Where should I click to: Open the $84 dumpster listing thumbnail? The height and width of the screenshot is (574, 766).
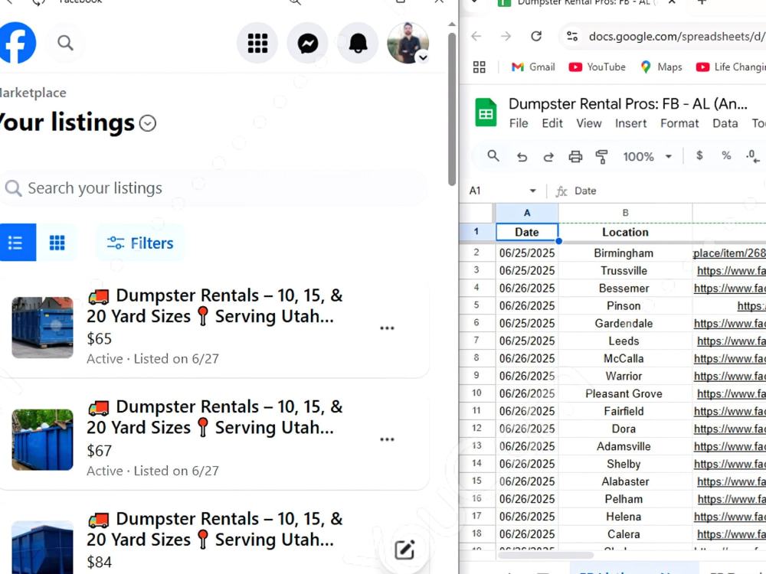point(42,547)
